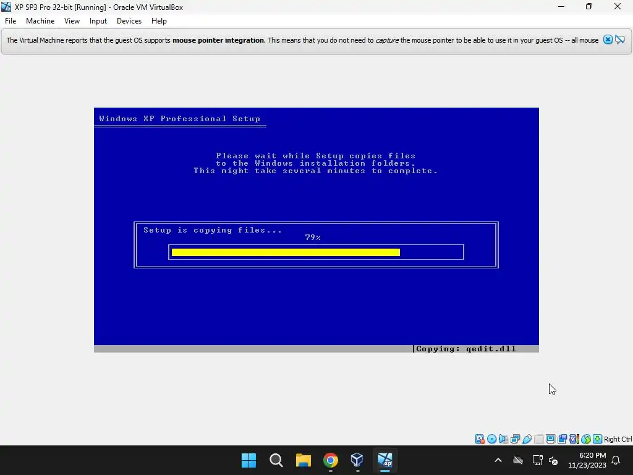Click the OneDrive tray icon

pyautogui.click(x=518, y=460)
